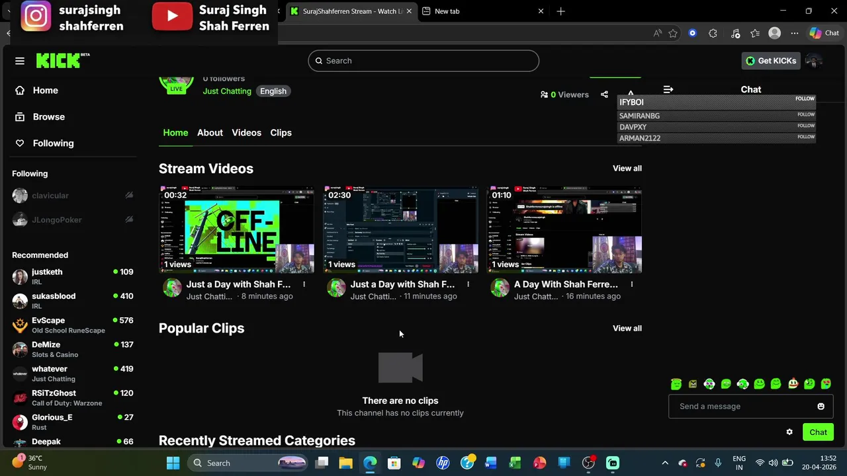This screenshot has height=476, width=847.
Task: Open recommended channel Glorious_E
Action: coord(73,422)
